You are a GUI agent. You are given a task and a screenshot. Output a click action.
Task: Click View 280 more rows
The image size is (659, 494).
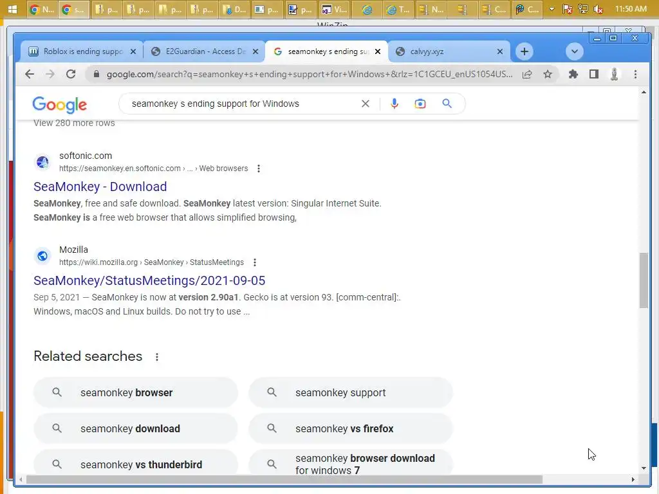tap(74, 123)
